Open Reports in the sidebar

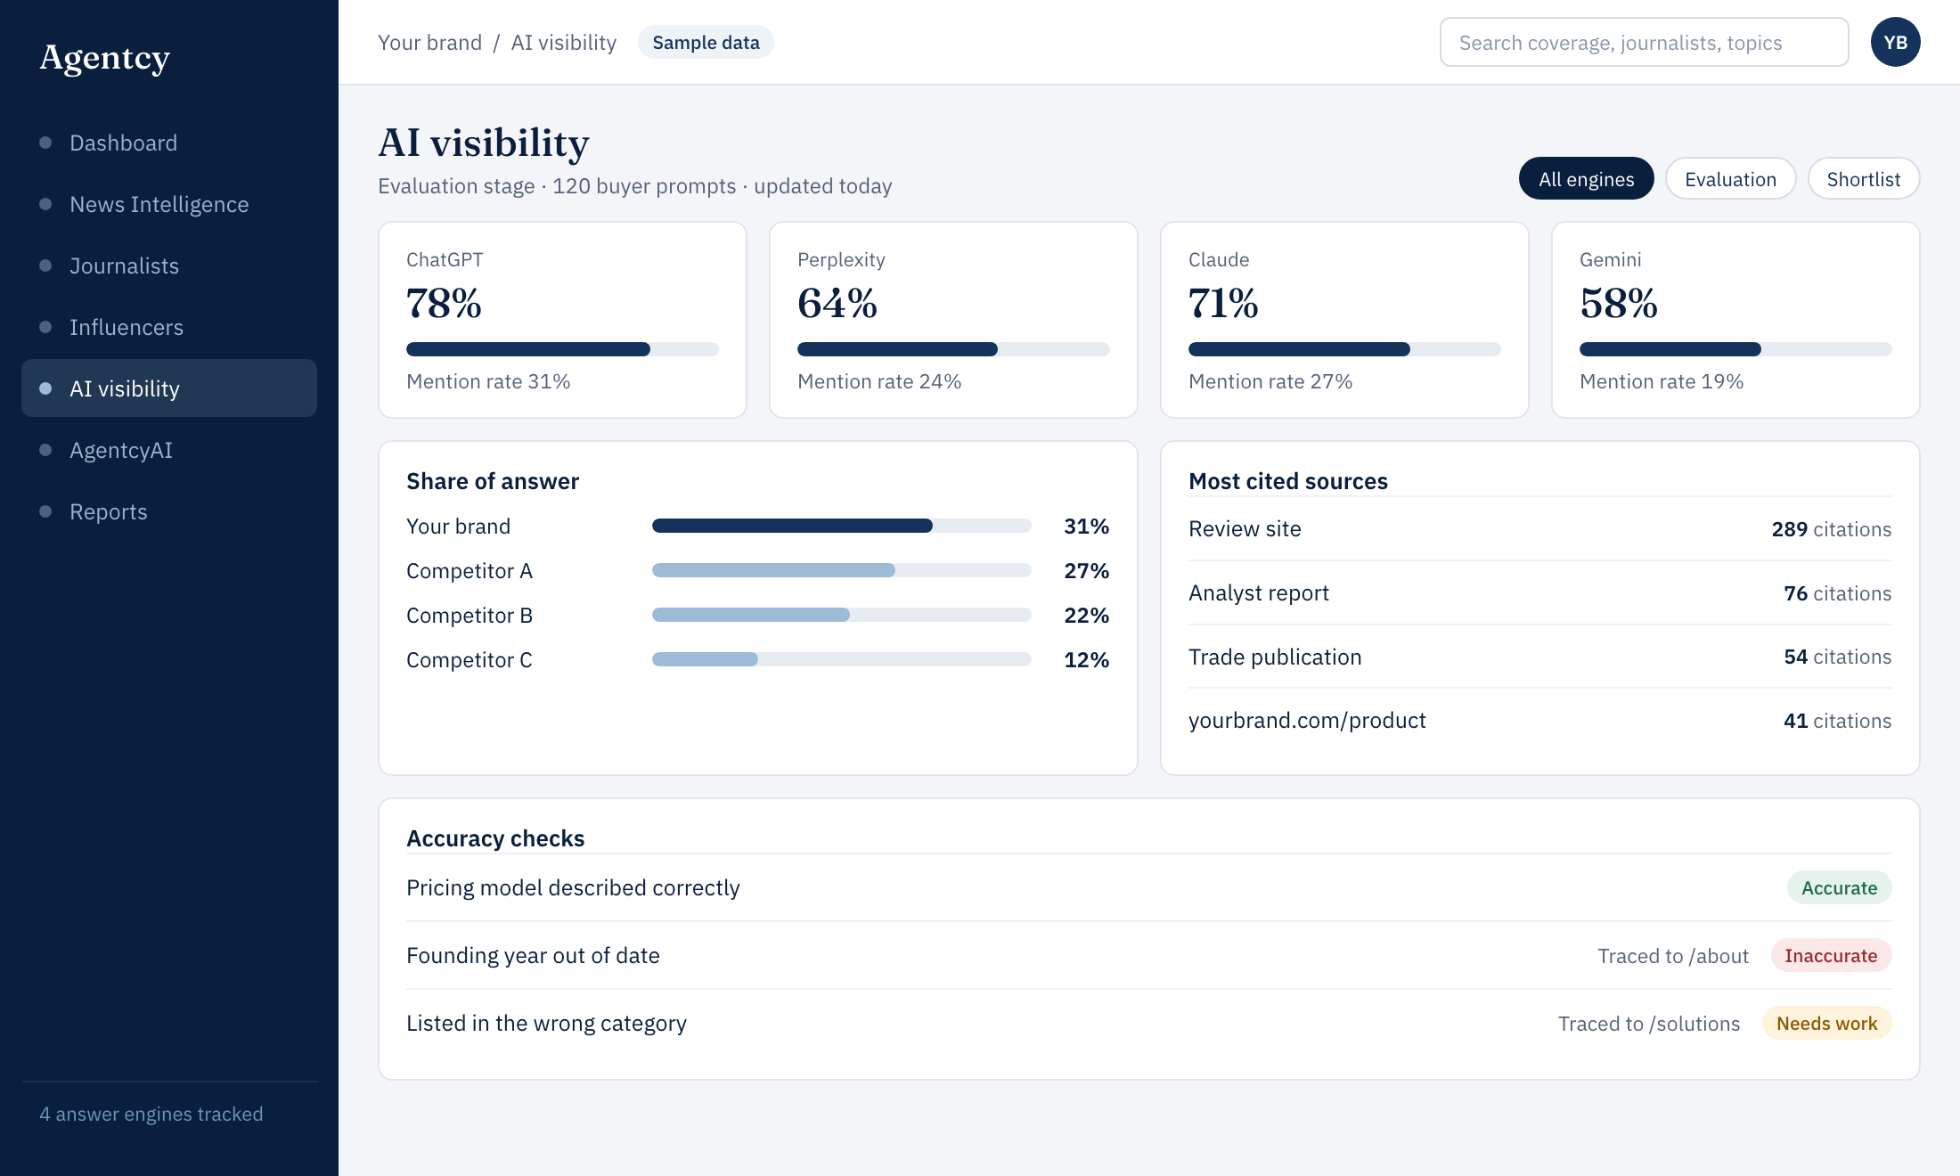[x=169, y=511]
